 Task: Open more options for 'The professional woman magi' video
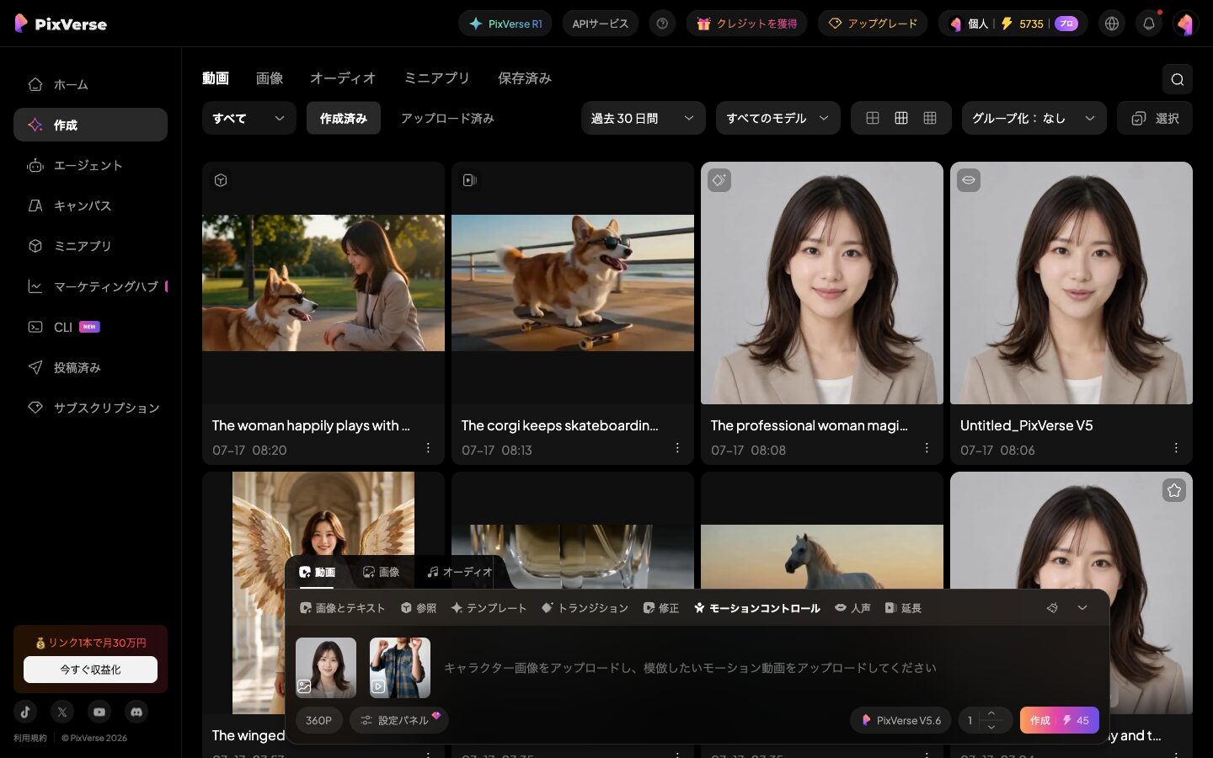tap(927, 448)
